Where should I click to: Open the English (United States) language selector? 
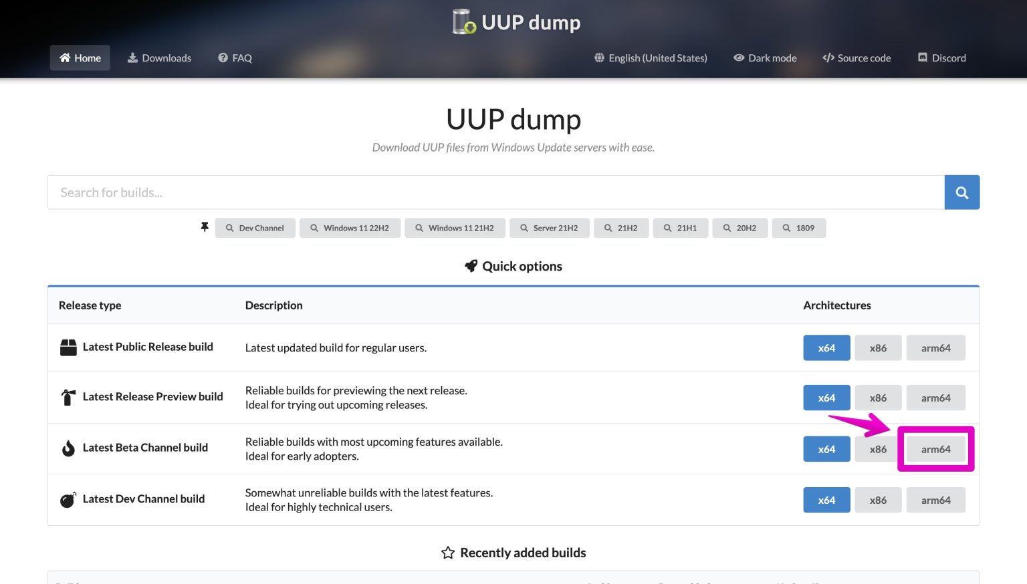coord(651,58)
